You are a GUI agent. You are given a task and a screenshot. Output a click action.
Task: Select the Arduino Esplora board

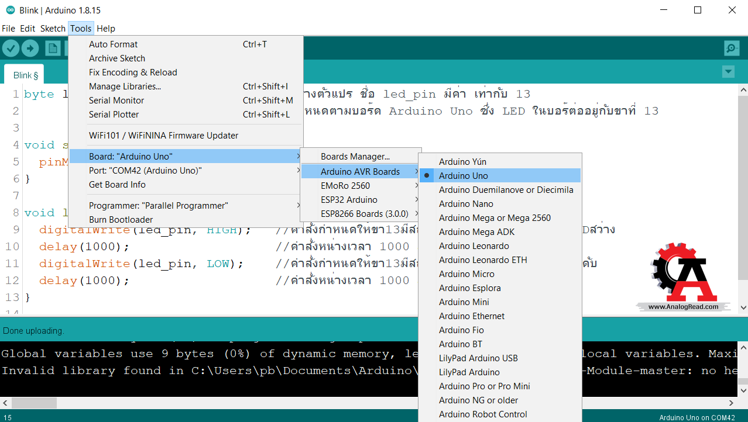click(500, 288)
